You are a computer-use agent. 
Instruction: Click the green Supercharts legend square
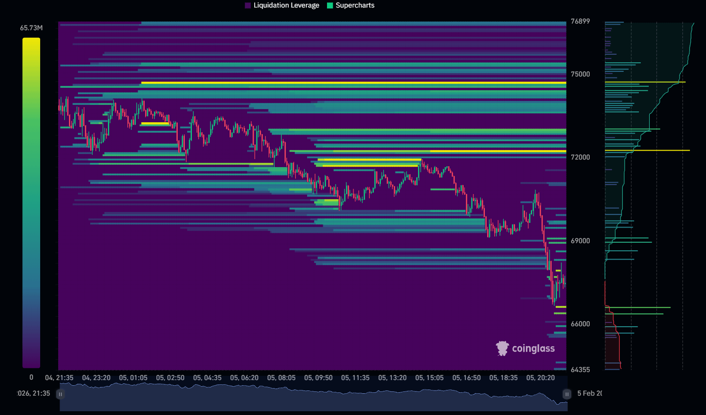(330, 5)
